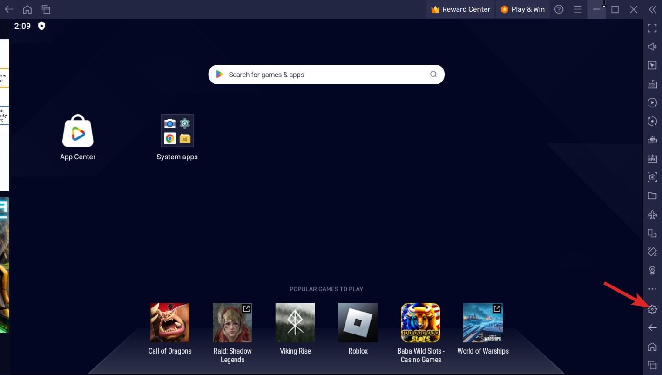
Task: Click the APK install icon in the side toolbar
Action: [x=652, y=158]
